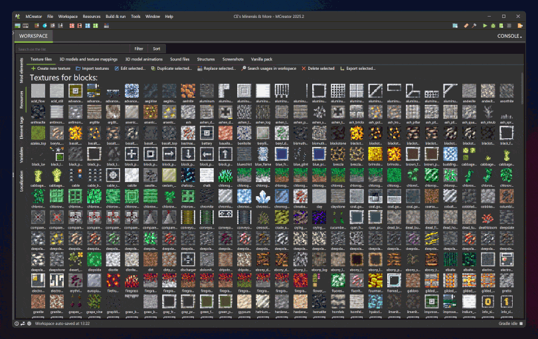Open the Tools menu
Image resolution: width=538 pixels, height=339 pixels.
135,17
